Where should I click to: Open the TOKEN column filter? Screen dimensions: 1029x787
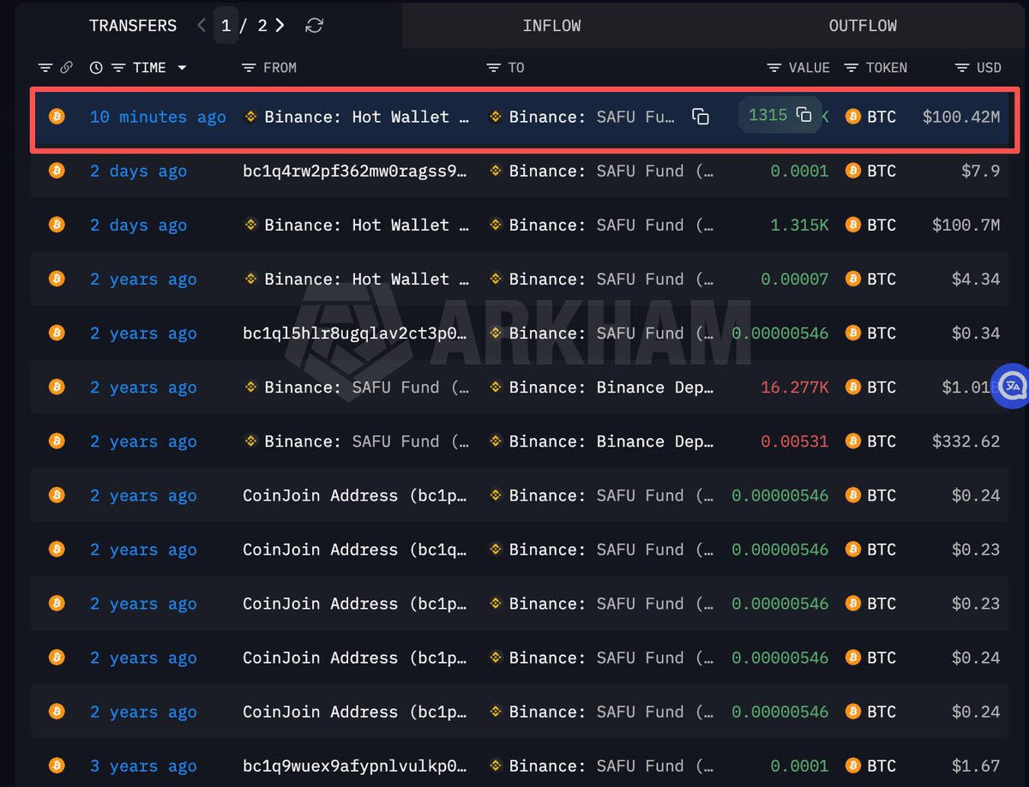click(851, 68)
